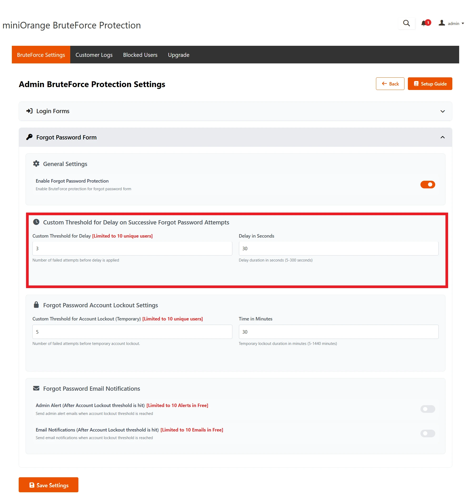471x502 pixels.
Task: Click the gear icon next to General Settings
Action: (x=36, y=163)
